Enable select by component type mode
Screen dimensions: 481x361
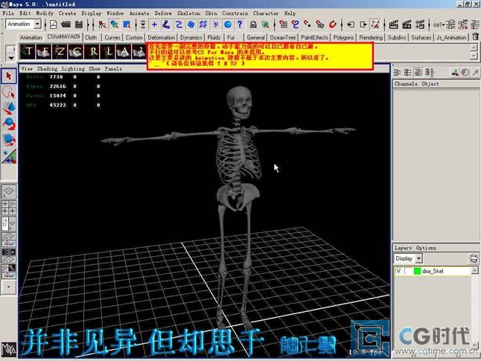click(x=127, y=25)
